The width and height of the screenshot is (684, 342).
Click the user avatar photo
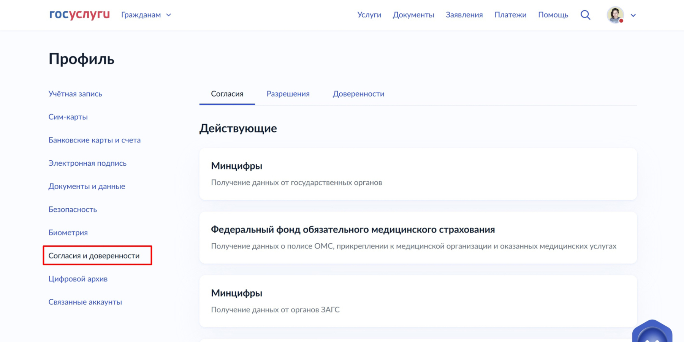[615, 15]
